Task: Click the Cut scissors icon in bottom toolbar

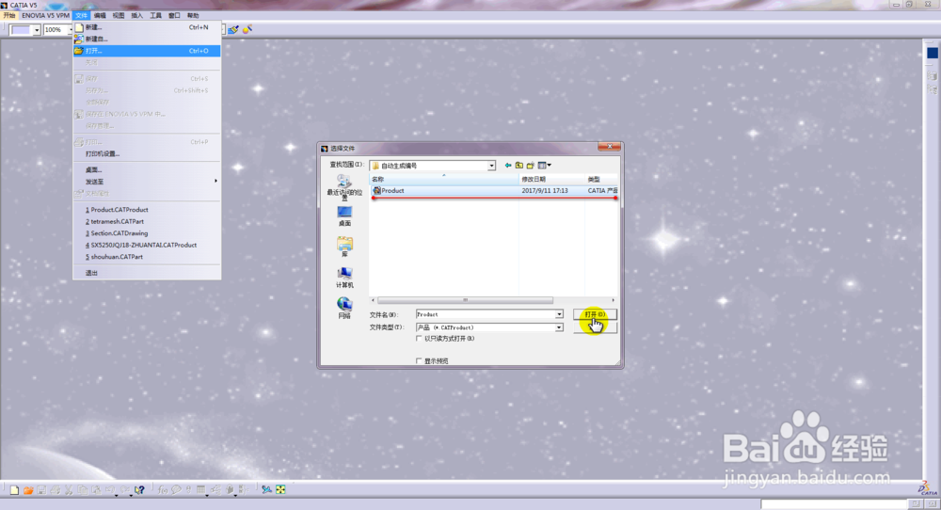Action: 69,490
